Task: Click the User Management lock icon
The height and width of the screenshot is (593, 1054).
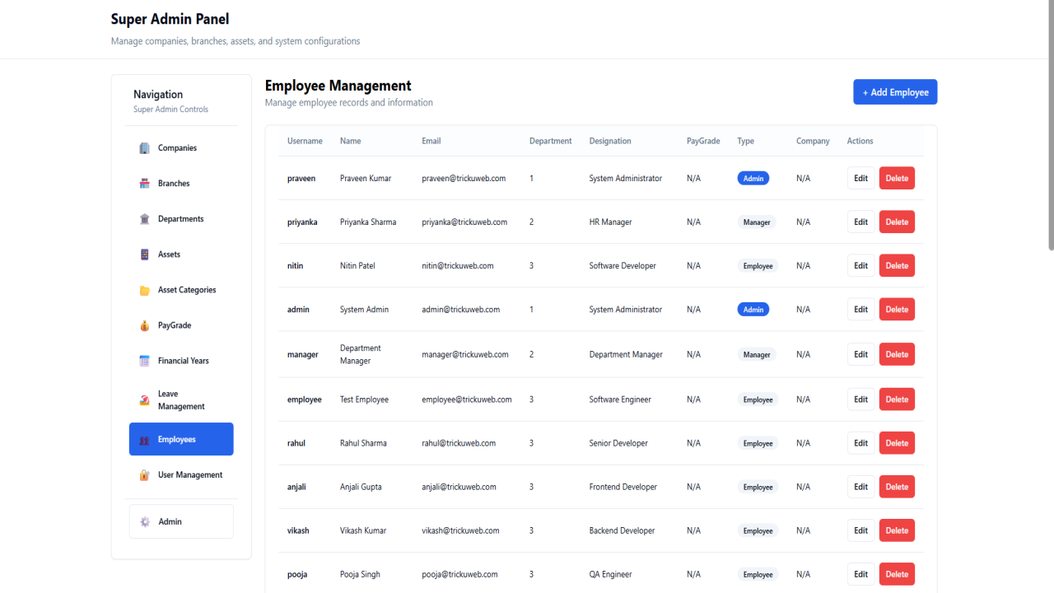Action: pyautogui.click(x=145, y=475)
